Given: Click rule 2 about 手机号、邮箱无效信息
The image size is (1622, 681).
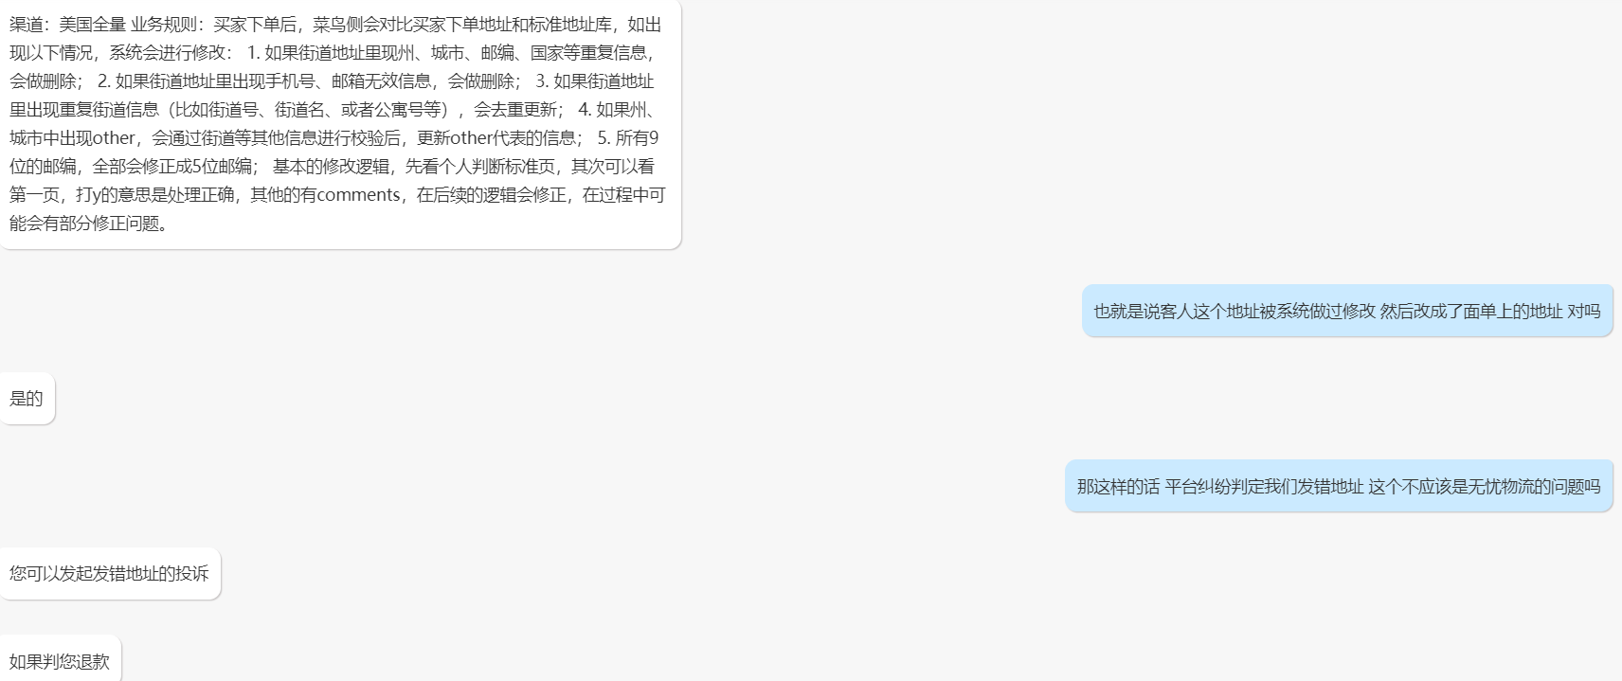Looking at the screenshot, I should (308, 81).
